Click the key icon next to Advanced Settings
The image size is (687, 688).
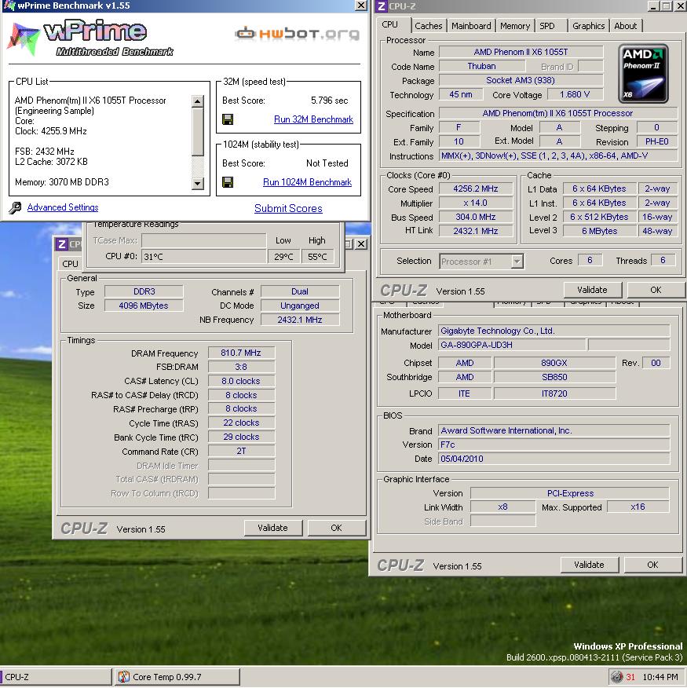15,208
